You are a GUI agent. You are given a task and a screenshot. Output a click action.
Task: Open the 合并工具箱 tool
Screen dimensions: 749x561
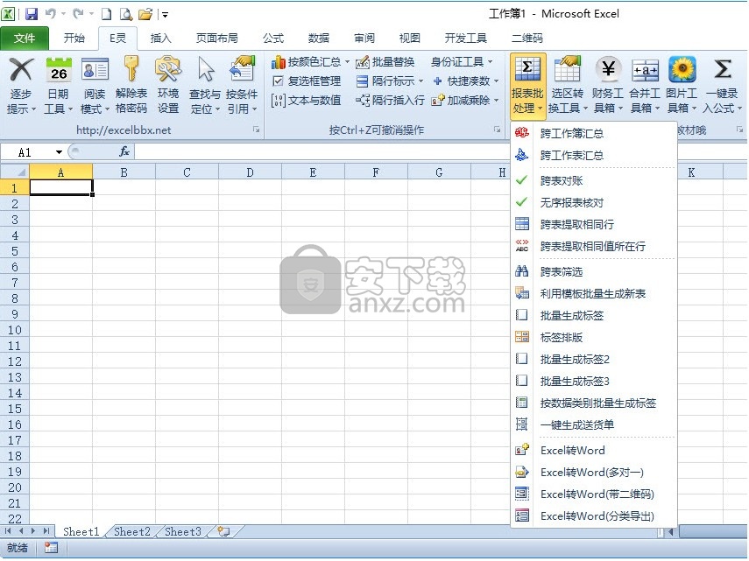coord(645,86)
